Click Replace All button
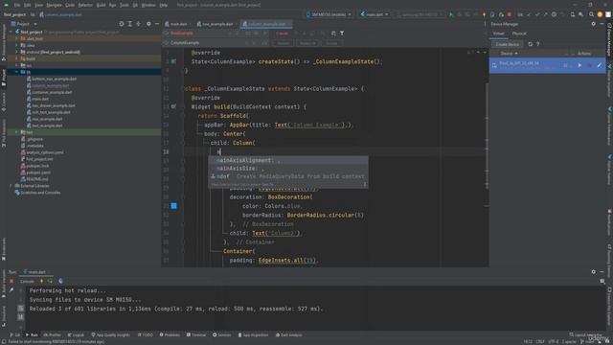 307,43
